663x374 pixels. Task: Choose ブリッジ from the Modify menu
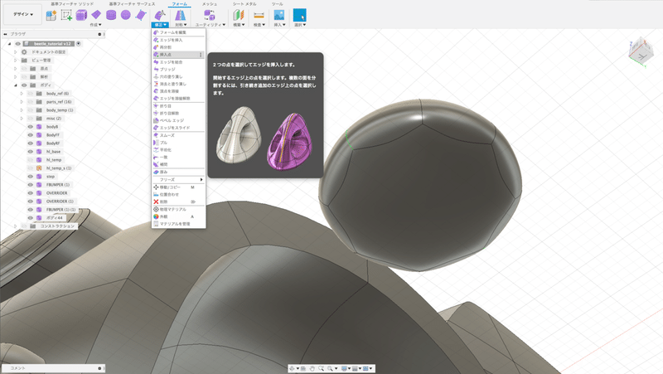pos(178,70)
